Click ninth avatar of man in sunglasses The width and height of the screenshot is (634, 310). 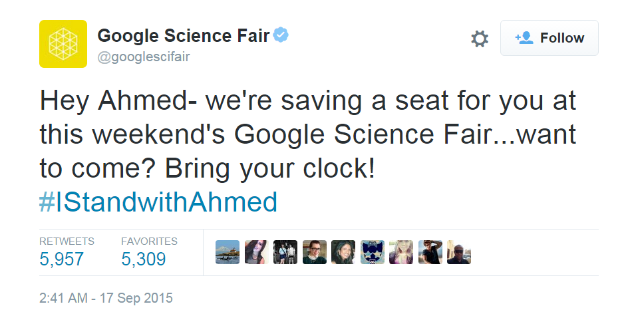pos(459,252)
